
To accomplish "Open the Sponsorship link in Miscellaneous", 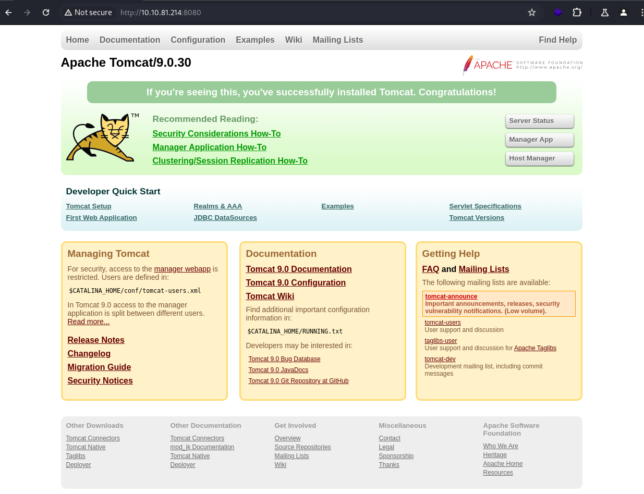I will (x=396, y=456).
